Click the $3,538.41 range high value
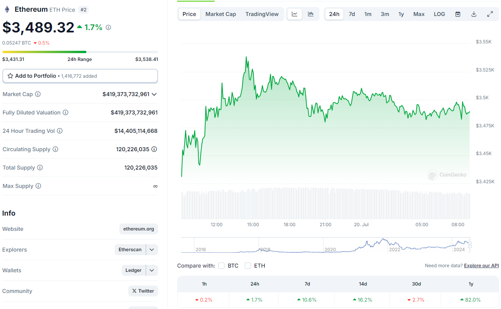Viewport: 501px width, 309px height. point(147,59)
